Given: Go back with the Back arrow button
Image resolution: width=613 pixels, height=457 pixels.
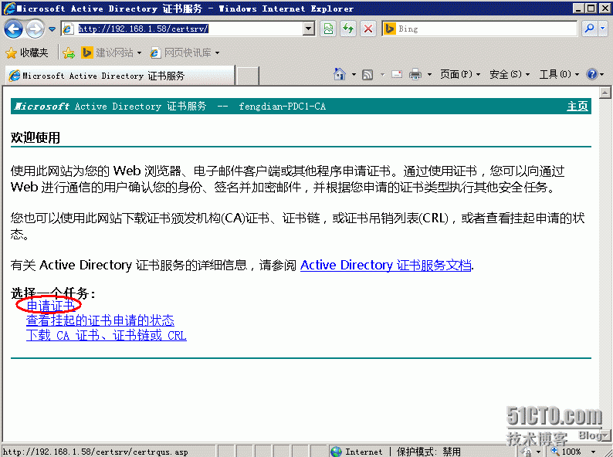Looking at the screenshot, I should click(x=14, y=29).
